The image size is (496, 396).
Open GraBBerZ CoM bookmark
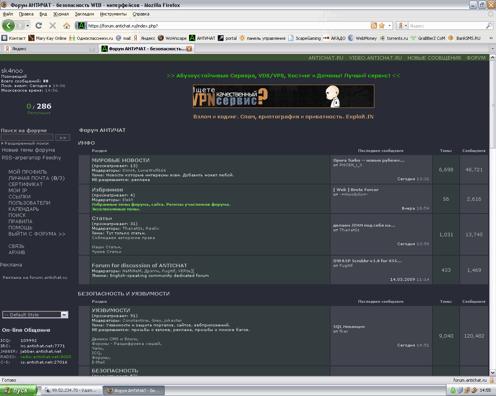428,38
